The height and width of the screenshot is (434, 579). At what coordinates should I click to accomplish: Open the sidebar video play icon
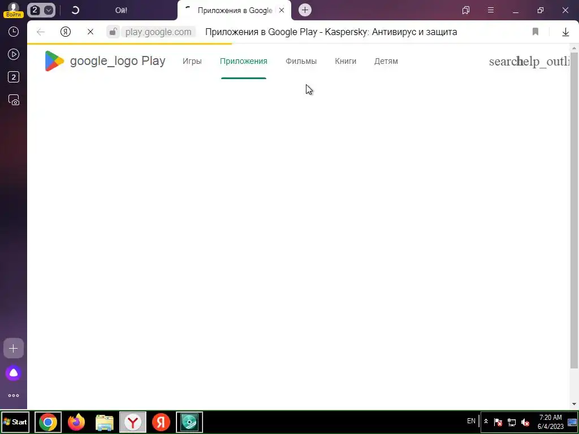(x=14, y=55)
